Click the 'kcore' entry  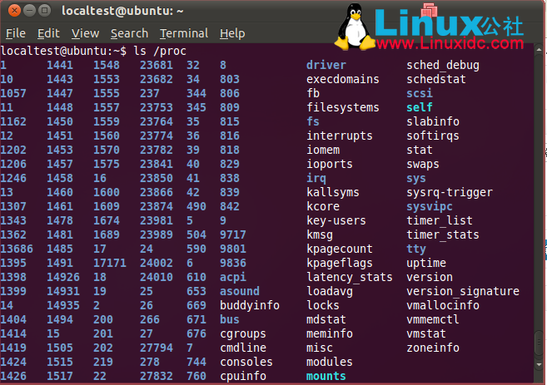pos(323,206)
